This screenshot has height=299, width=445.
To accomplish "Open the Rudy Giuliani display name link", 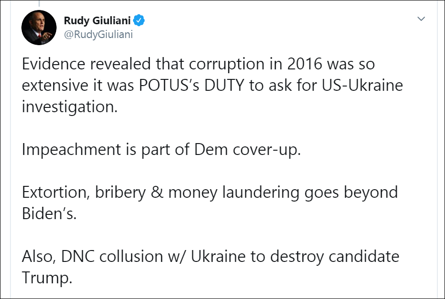I will [97, 20].
